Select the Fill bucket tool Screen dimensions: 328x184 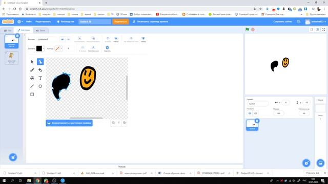[x=32, y=78]
